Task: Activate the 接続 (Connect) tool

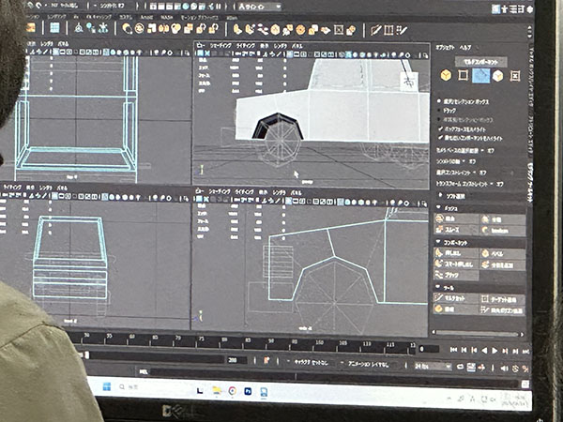Action: tap(456, 309)
